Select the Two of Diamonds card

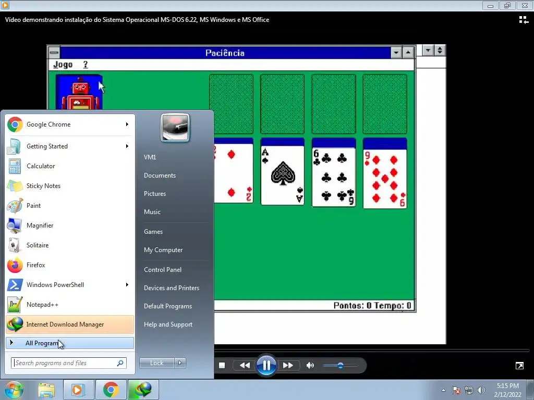[x=234, y=173]
